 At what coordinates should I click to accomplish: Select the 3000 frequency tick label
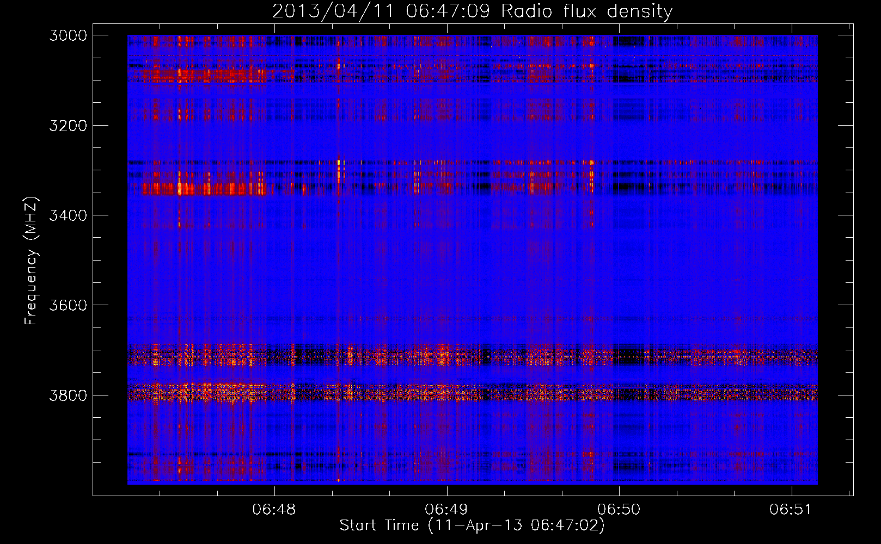pos(68,35)
